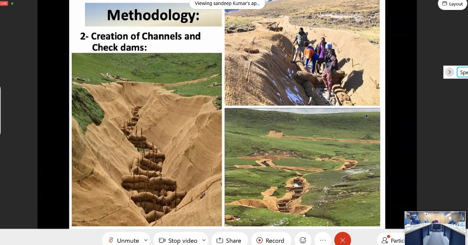Screen dimensions: 468x245
Task: Click the self-view video thumbnail
Action: pyautogui.click(x=435, y=228)
